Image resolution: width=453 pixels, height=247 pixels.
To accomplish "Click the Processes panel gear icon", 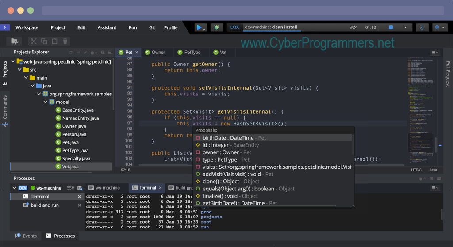I will 422,179.
